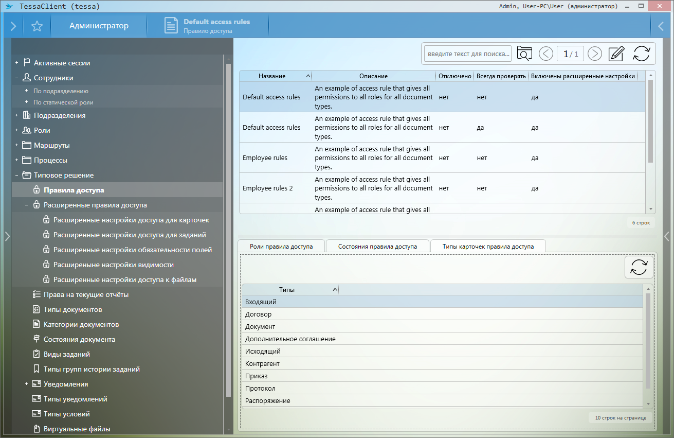
Task: Expand the left sidebar arrow in header
Action: pos(13,26)
